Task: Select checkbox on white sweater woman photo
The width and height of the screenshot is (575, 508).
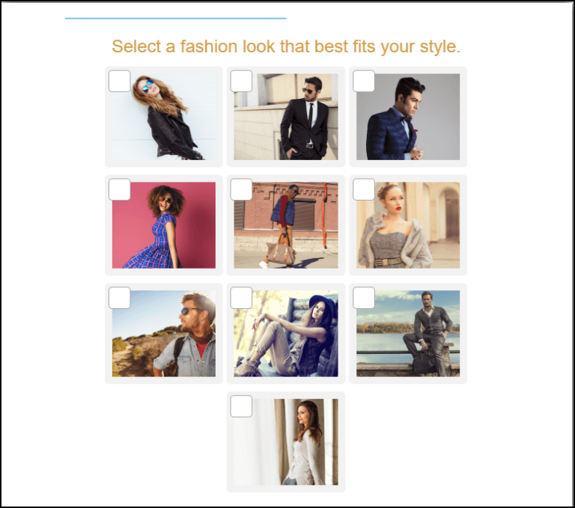Action: click(x=241, y=406)
